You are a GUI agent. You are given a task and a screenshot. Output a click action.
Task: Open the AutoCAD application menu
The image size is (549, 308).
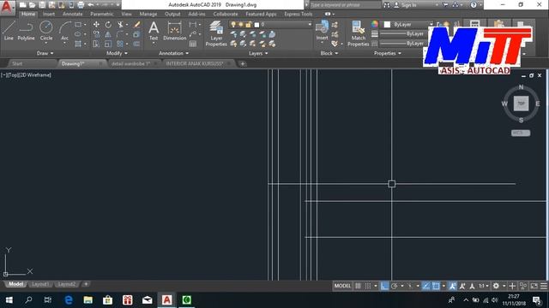[7, 7]
